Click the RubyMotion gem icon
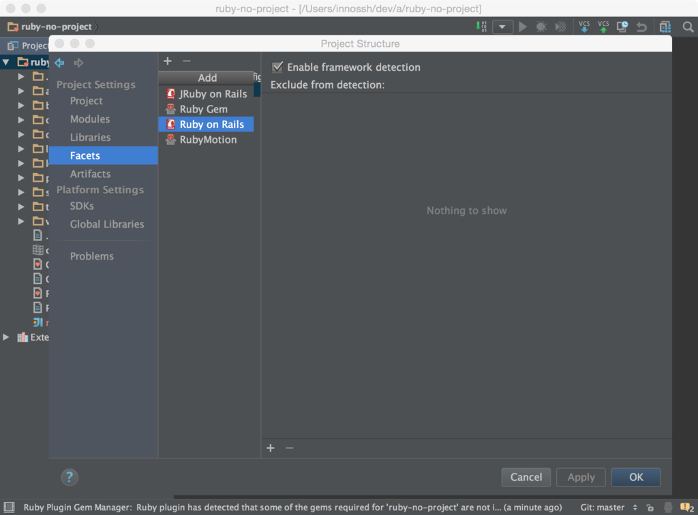Viewport: 698px width, 515px height. 170,140
